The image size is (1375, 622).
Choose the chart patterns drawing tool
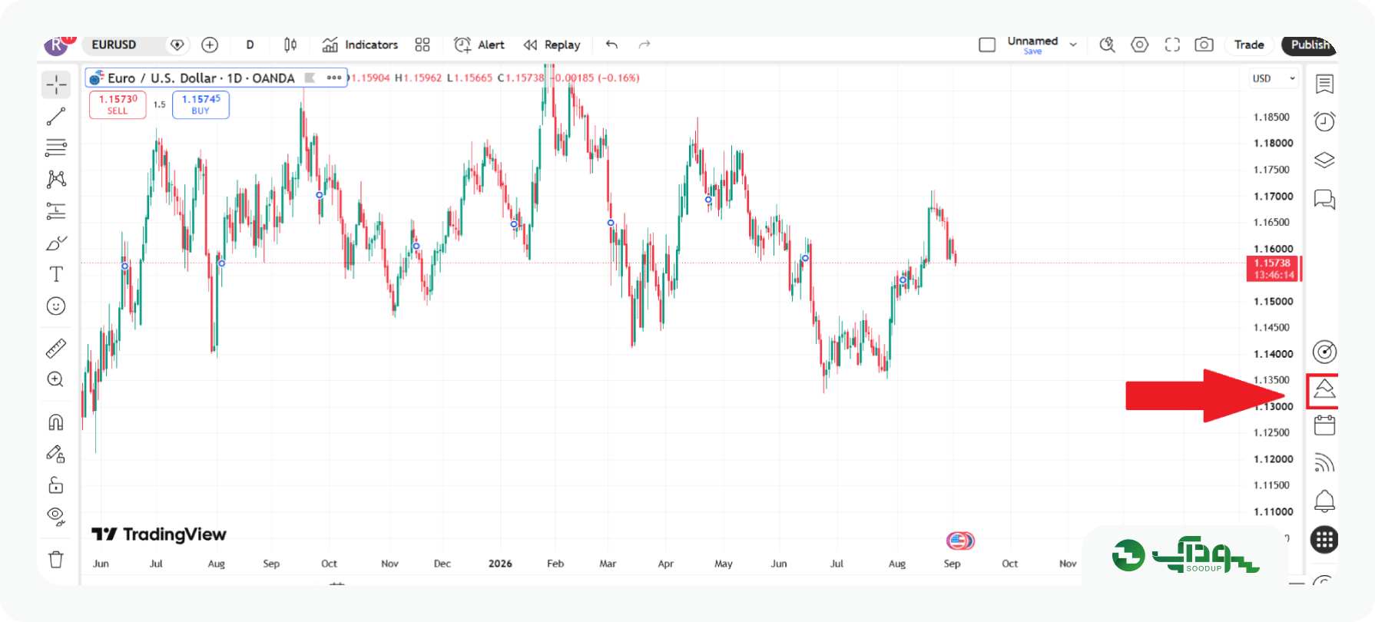(56, 180)
